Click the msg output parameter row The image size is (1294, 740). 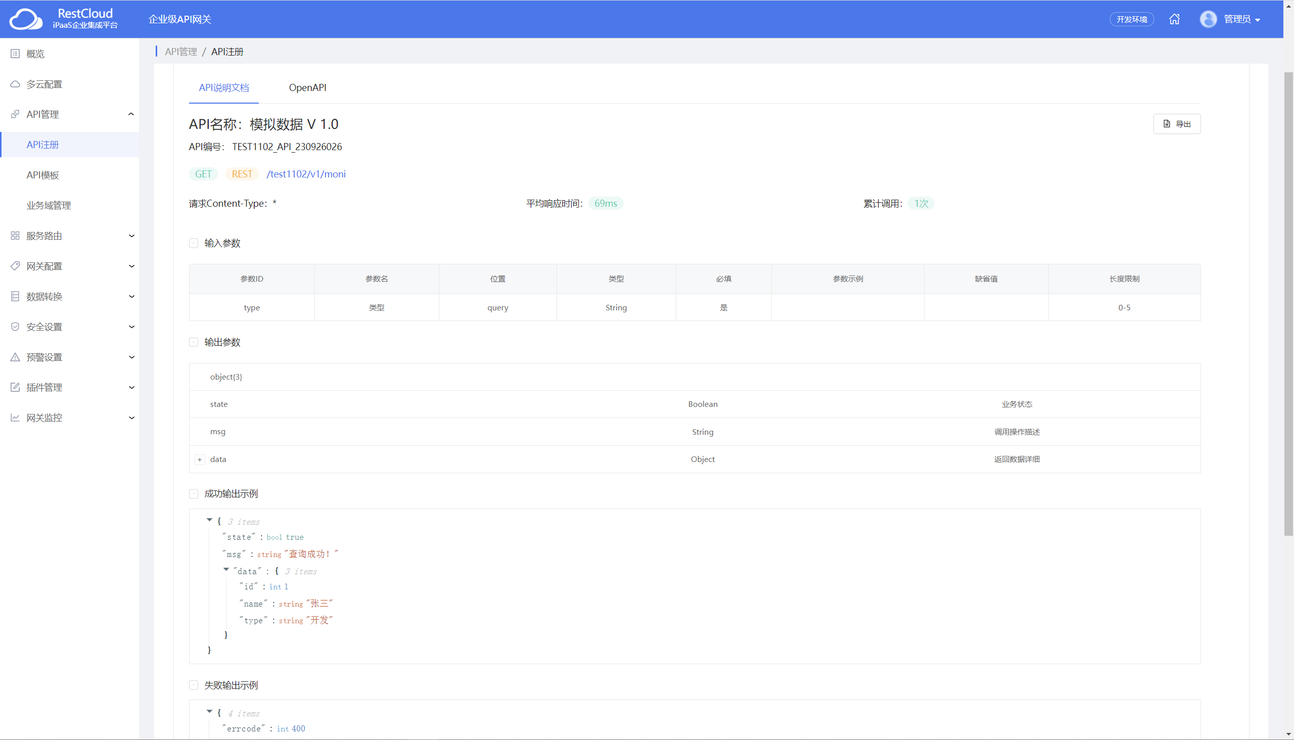tap(695, 432)
